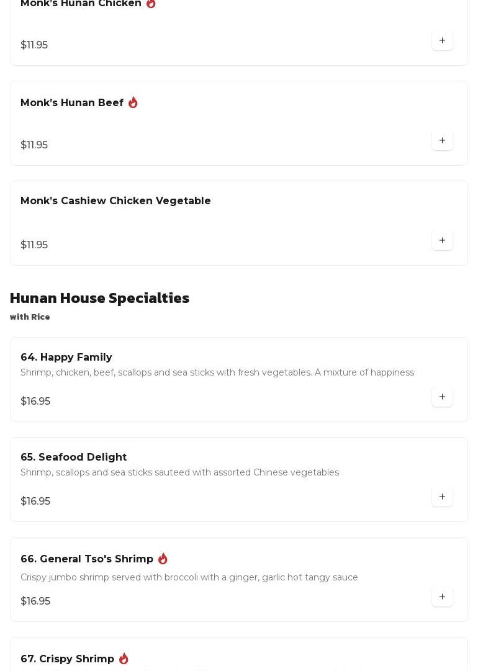
Task: Click the $11.95 price under Monk's Hunan Beef
Action: (x=34, y=145)
